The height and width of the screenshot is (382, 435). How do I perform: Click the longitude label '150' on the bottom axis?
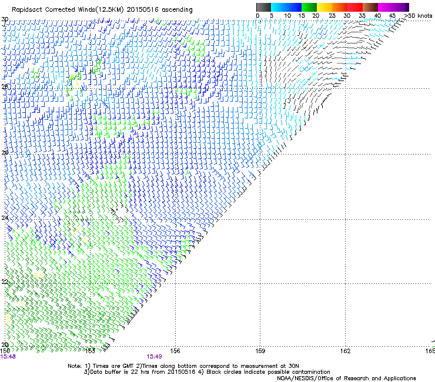pyautogui.click(x=5, y=351)
